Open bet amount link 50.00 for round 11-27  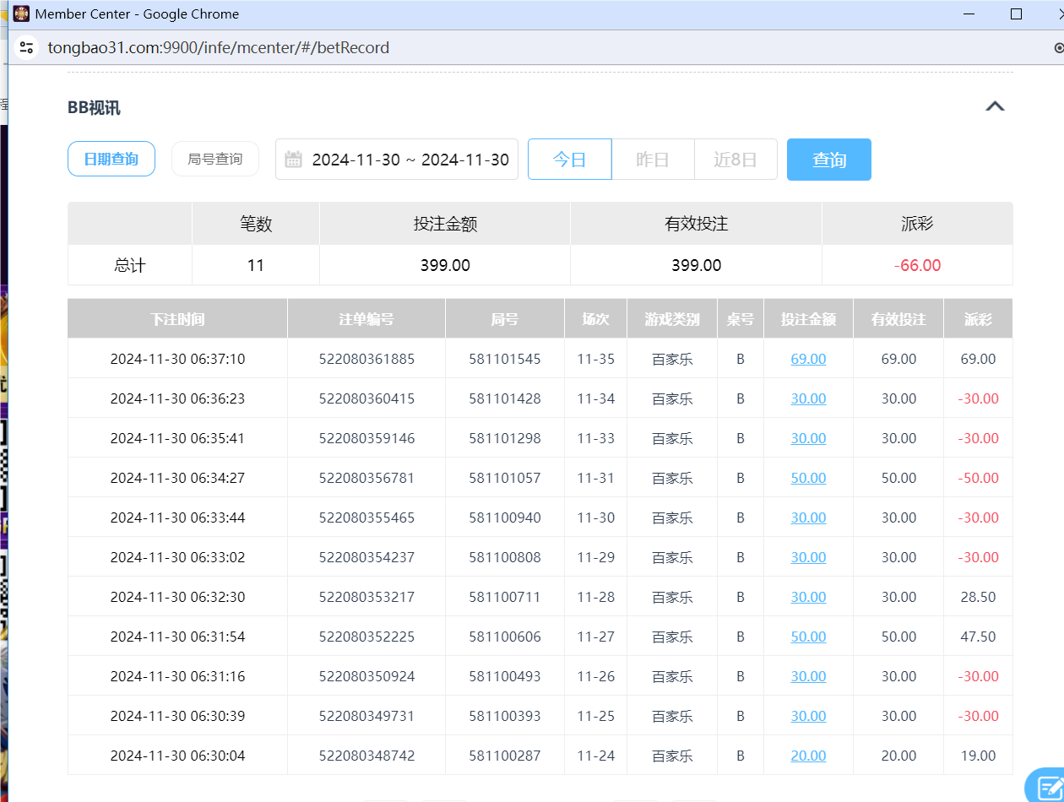(808, 637)
